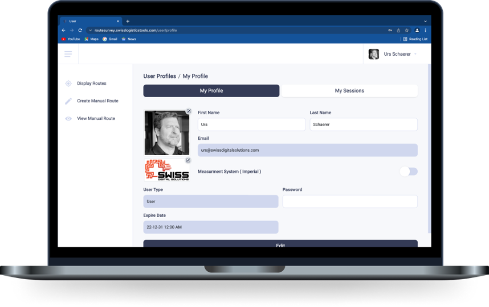489x307 pixels.
Task: Open the Chrome three-dot menu
Action: pyautogui.click(x=425, y=30)
